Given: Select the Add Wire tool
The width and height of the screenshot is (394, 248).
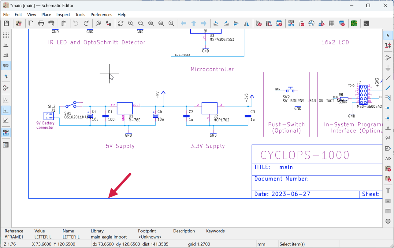Looking at the screenshot, I should 388,78.
